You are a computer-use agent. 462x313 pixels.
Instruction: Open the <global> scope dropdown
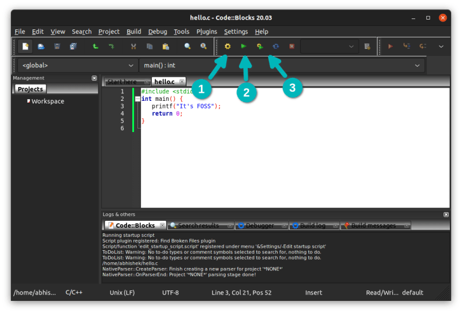point(77,66)
